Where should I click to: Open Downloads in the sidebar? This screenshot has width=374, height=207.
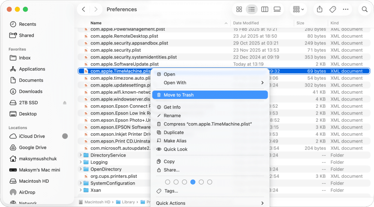click(26, 91)
